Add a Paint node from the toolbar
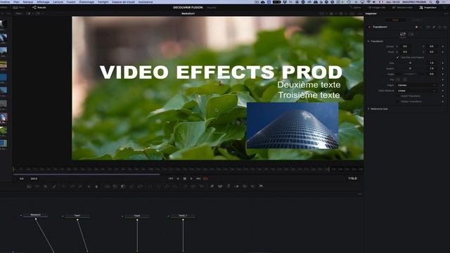The image size is (450, 253). (x=53, y=186)
